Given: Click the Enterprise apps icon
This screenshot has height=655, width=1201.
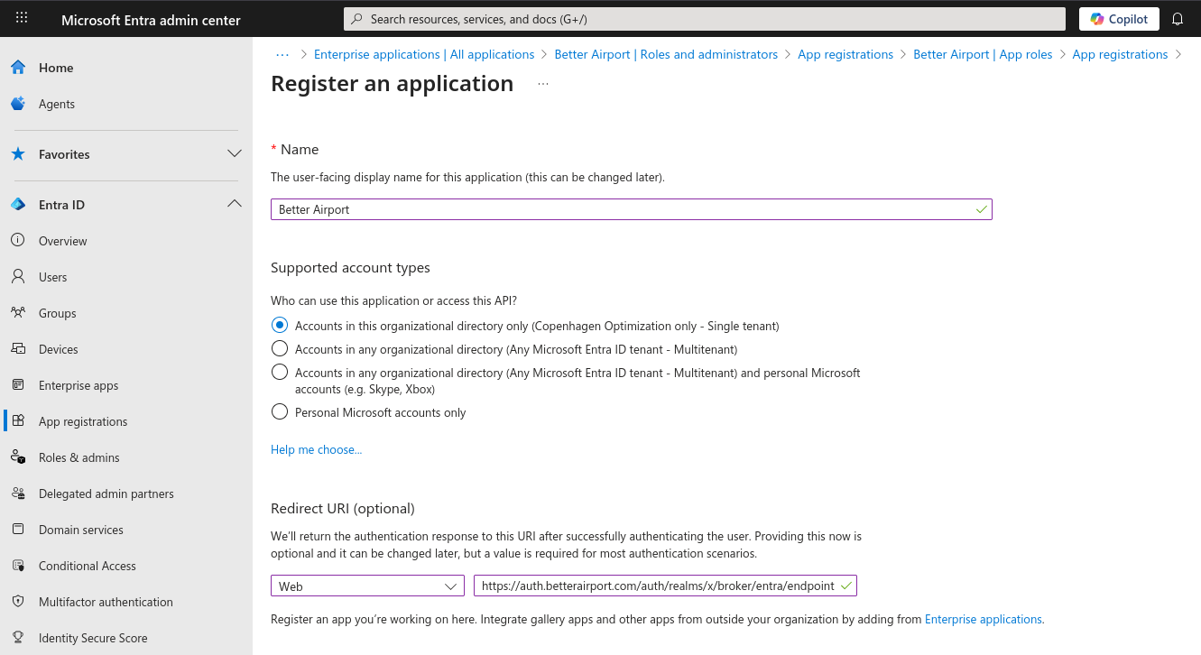Looking at the screenshot, I should (x=18, y=385).
